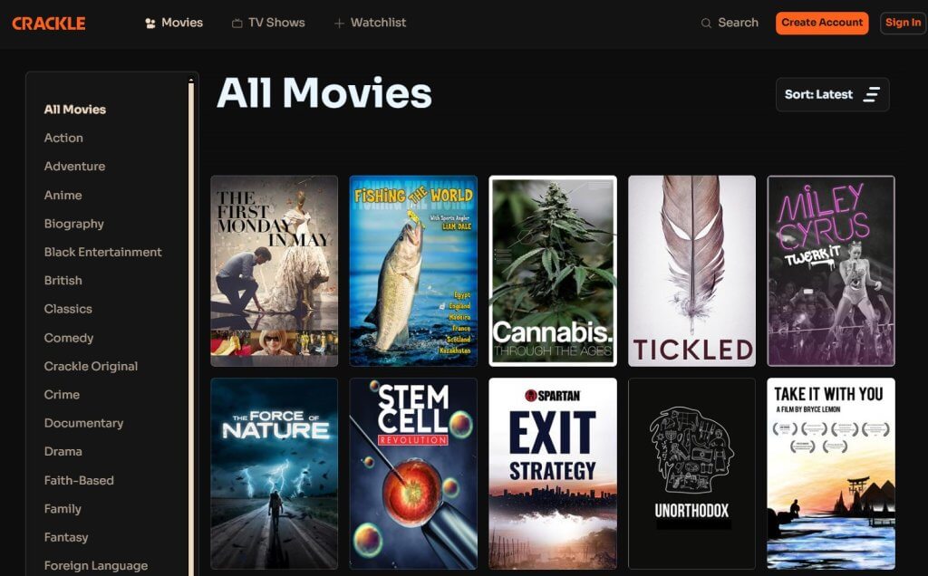Go to Watchlist in the top navigation
This screenshot has width=928, height=576.
[370, 23]
